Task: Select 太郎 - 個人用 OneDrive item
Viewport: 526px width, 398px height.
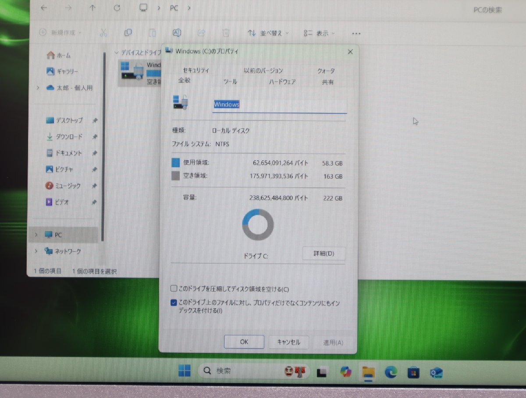Action: point(69,88)
